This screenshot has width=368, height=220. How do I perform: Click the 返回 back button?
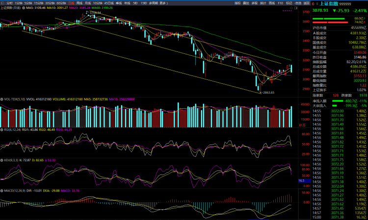click(x=307, y=3)
